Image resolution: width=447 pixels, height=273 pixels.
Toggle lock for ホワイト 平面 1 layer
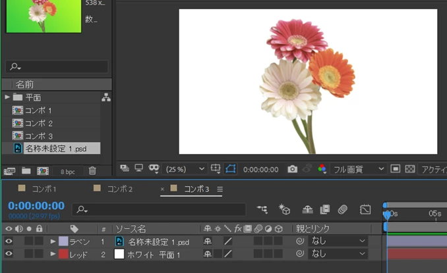coord(39,254)
